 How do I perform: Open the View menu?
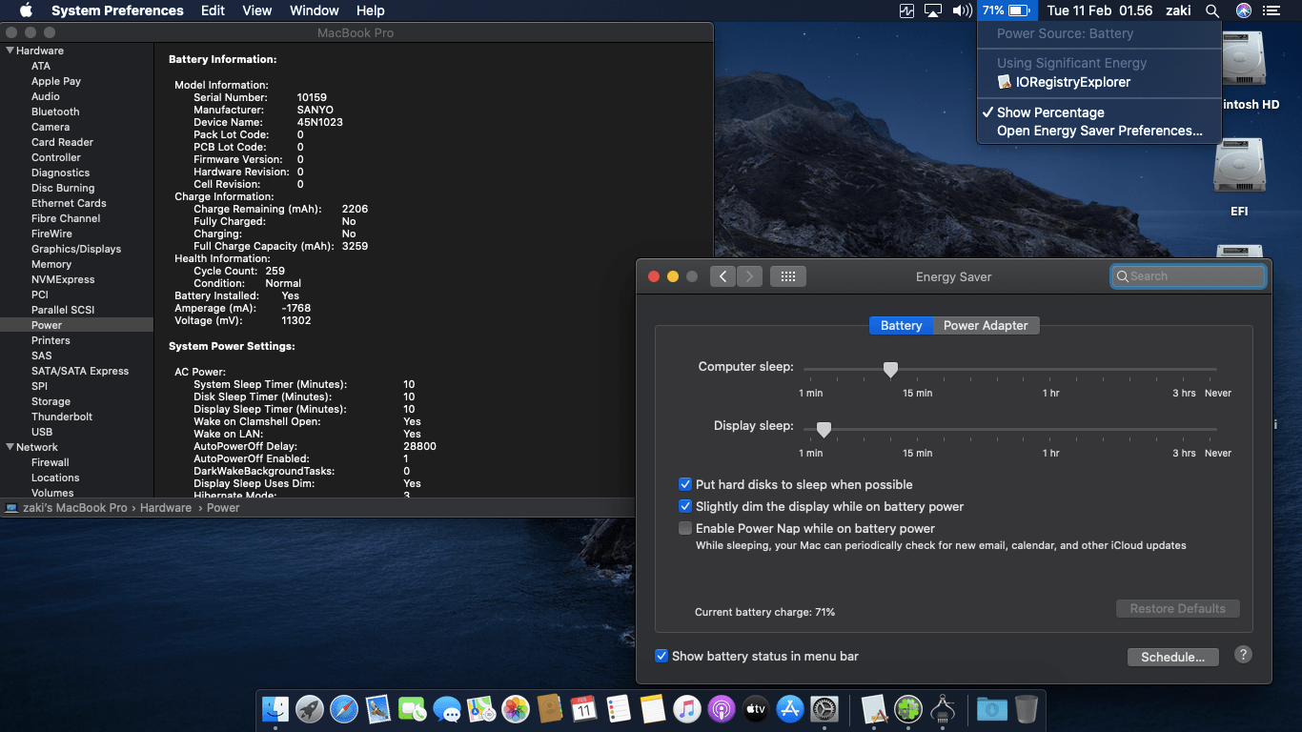[257, 10]
